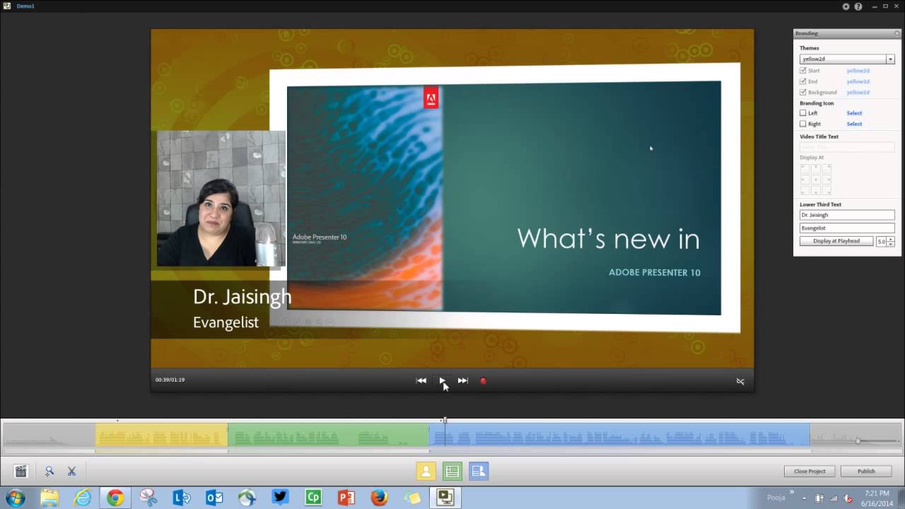Switch to presentation-only green layout
This screenshot has width=905, height=509.
[x=452, y=471]
